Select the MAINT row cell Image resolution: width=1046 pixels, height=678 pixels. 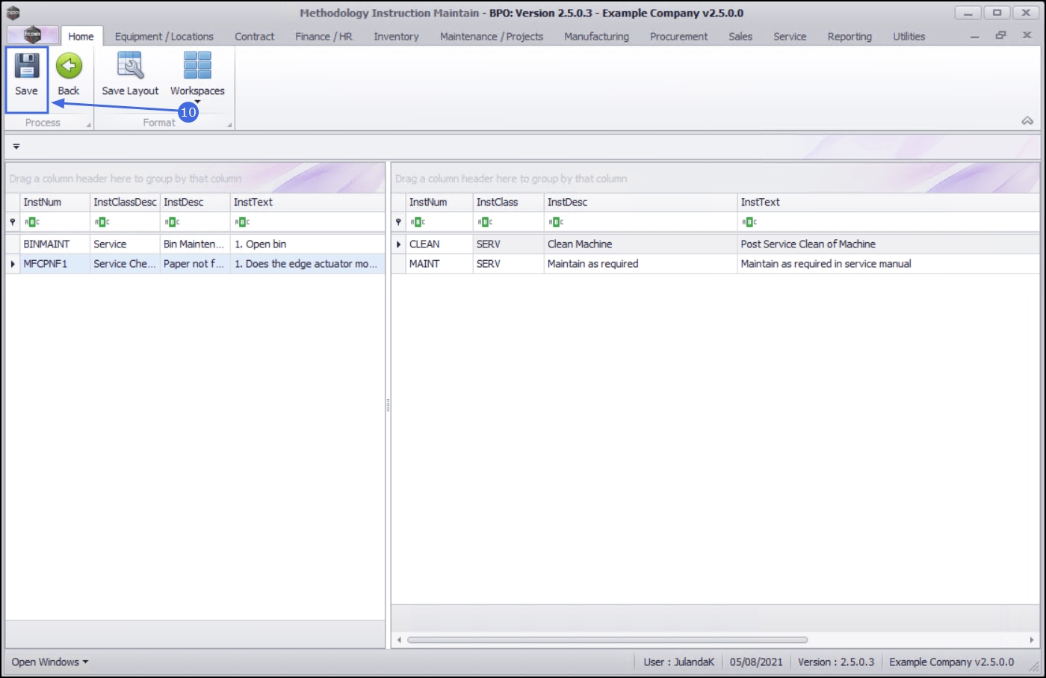[x=439, y=263]
